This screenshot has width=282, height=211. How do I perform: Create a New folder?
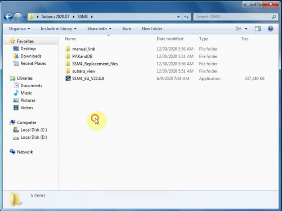tap(152, 29)
